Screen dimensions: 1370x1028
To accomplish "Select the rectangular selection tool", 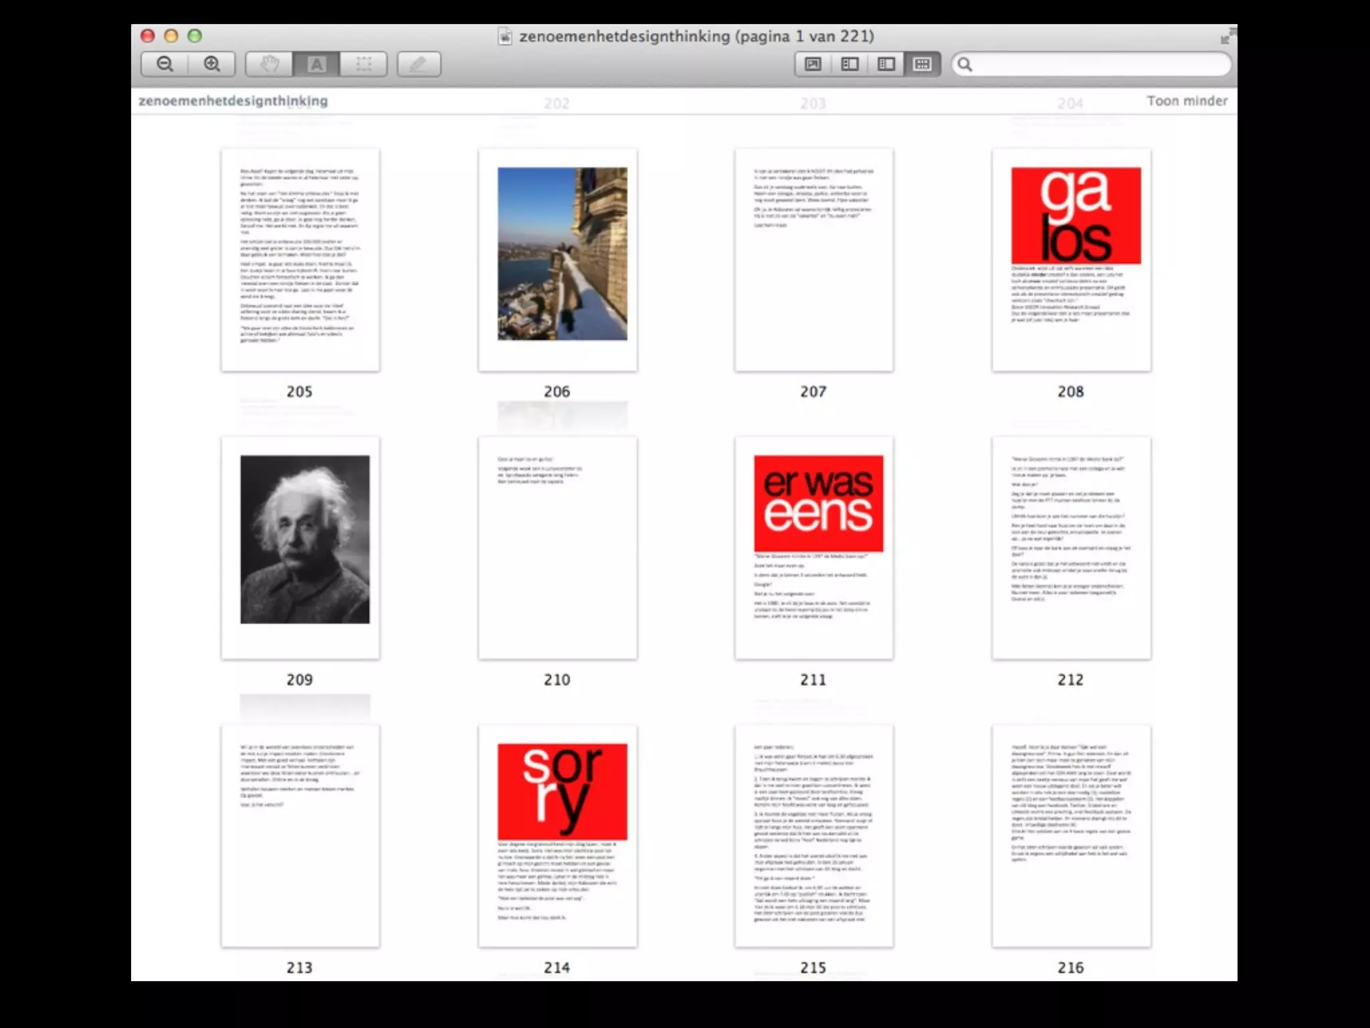I will click(363, 64).
